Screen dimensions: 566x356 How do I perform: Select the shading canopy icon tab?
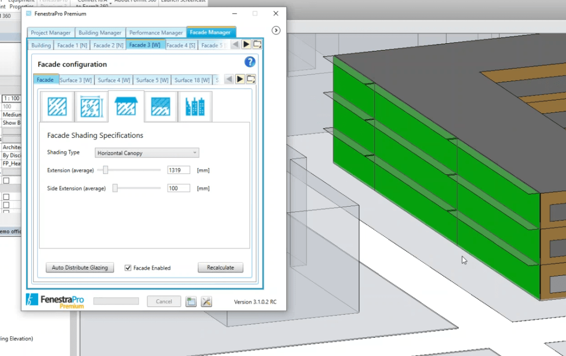[x=126, y=106]
